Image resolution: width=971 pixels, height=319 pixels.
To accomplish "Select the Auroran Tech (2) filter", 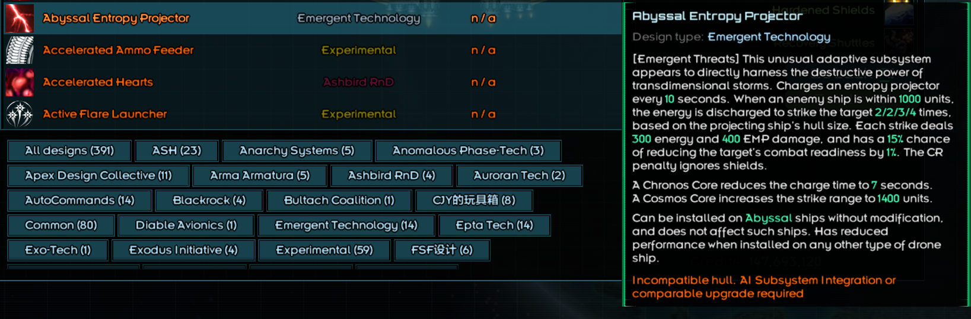I will coord(519,176).
